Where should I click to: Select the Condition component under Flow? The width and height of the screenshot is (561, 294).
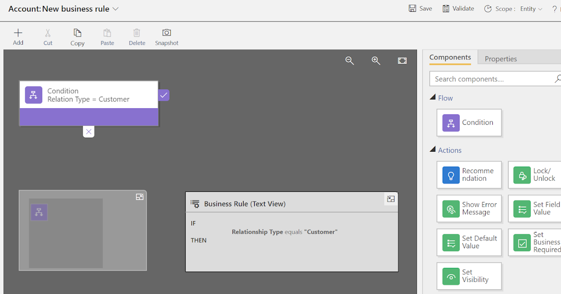469,122
